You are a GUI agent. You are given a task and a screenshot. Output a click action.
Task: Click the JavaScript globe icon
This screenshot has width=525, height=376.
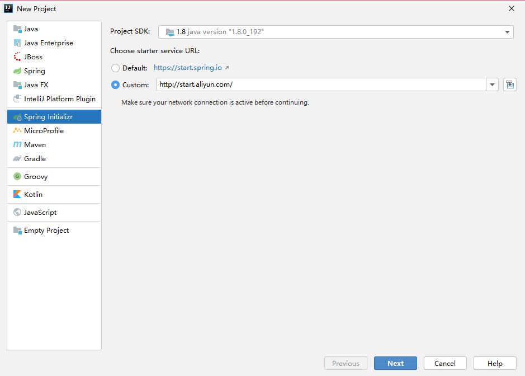pyautogui.click(x=17, y=213)
